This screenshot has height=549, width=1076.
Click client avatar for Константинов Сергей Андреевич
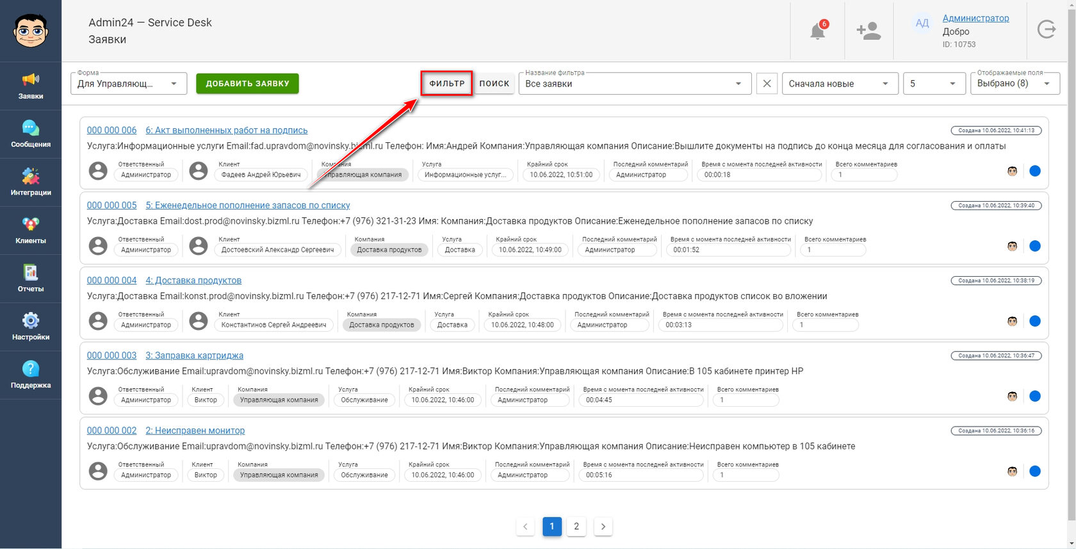[x=199, y=320]
